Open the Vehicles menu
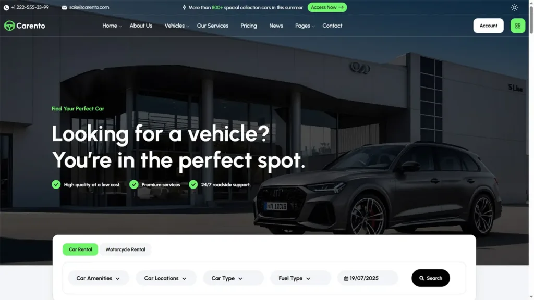 pos(177,26)
